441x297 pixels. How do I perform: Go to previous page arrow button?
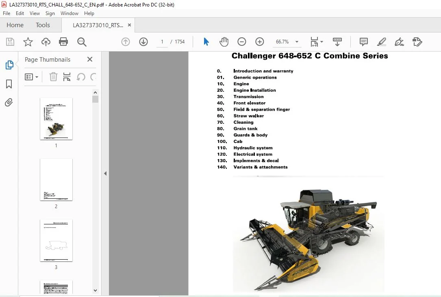pos(126,42)
